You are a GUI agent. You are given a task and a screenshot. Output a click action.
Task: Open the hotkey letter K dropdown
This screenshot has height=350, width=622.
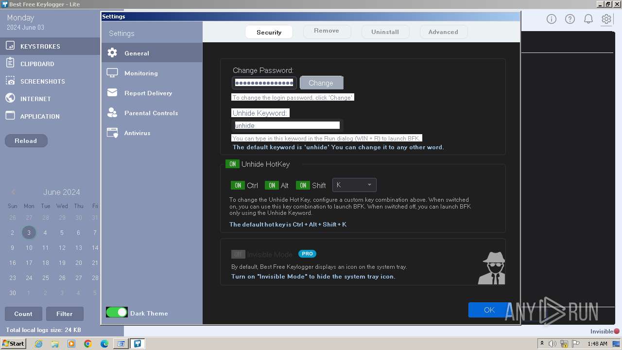tap(354, 185)
